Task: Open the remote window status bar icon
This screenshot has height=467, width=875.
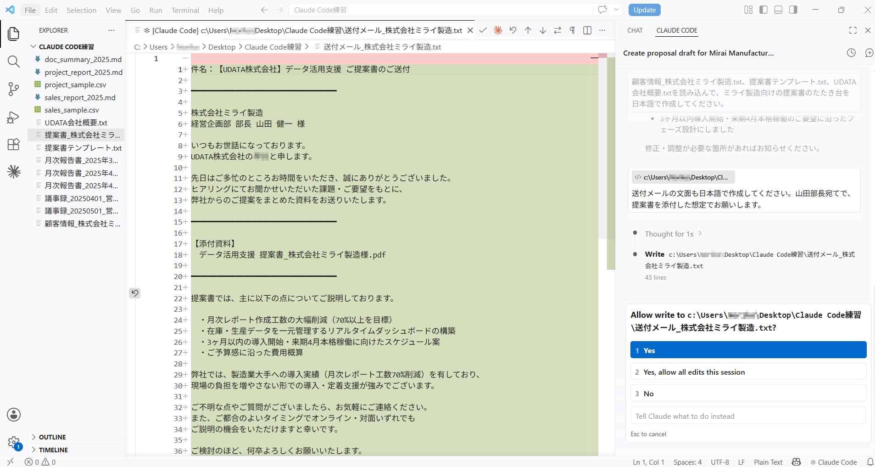Action: click(x=11, y=461)
